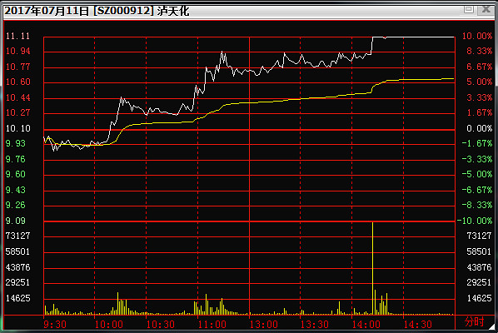Image resolution: width=498 pixels, height=333 pixels.
Task: Maximize the intraday chart window
Action: (469, 9)
